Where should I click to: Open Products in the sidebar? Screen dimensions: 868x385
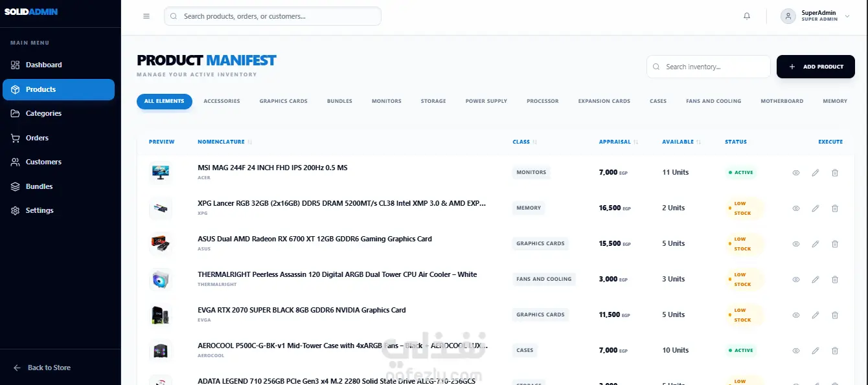(x=58, y=89)
